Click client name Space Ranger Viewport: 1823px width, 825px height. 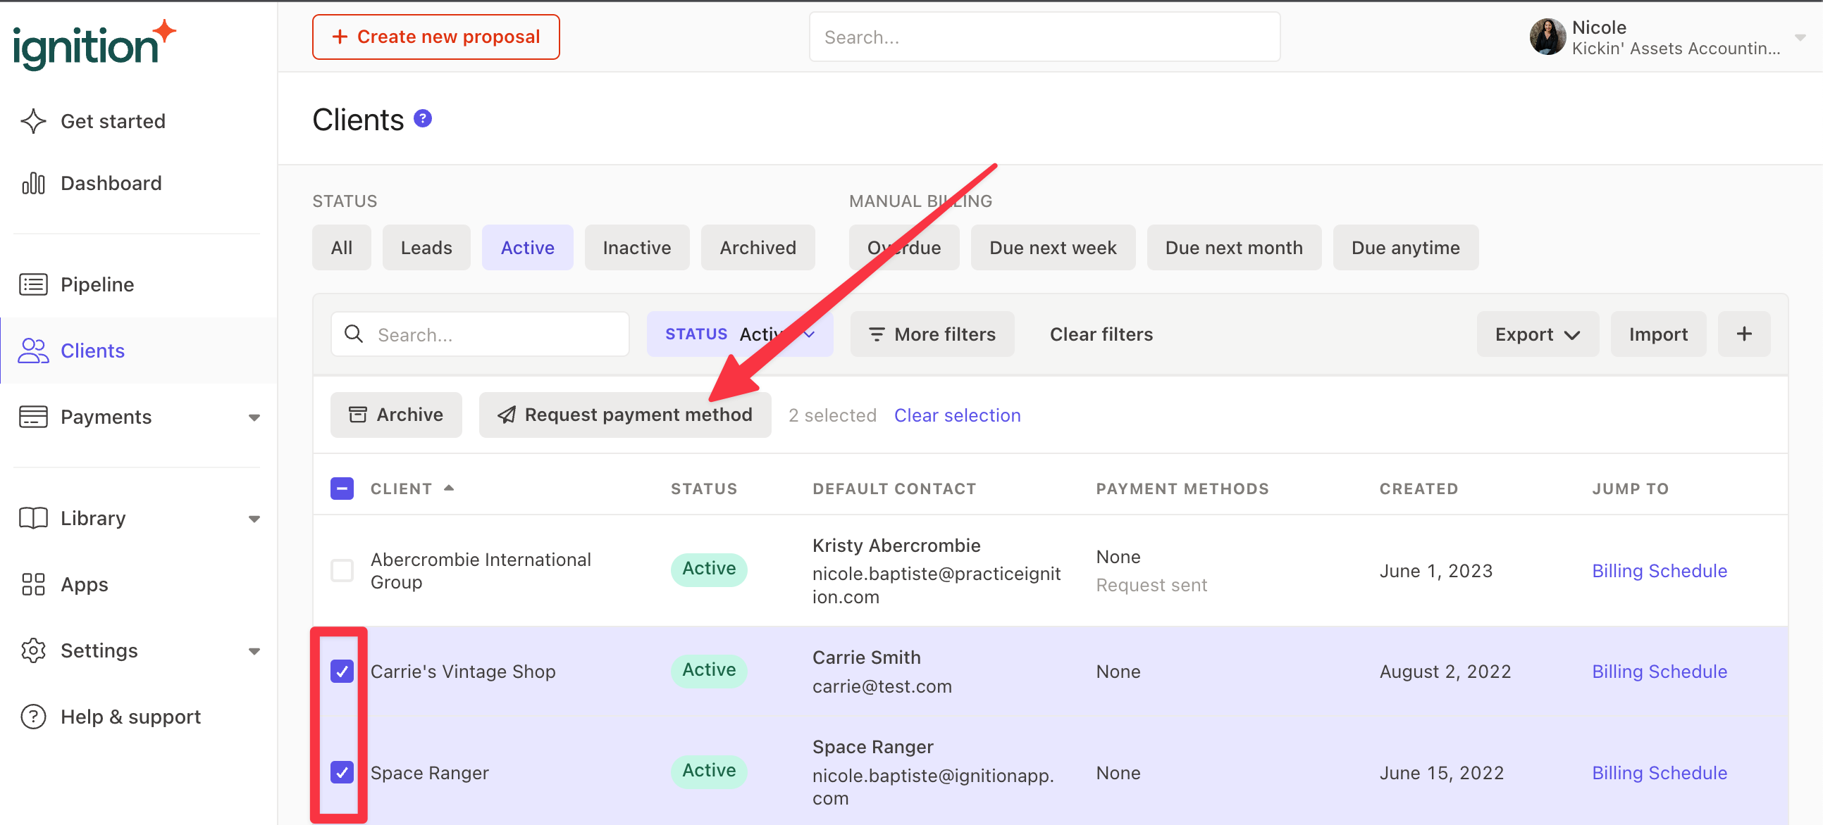point(430,773)
